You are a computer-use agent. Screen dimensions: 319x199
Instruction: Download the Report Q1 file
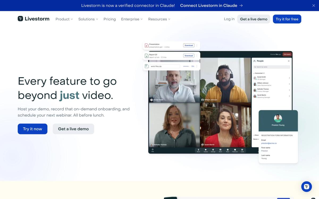coord(189,56)
